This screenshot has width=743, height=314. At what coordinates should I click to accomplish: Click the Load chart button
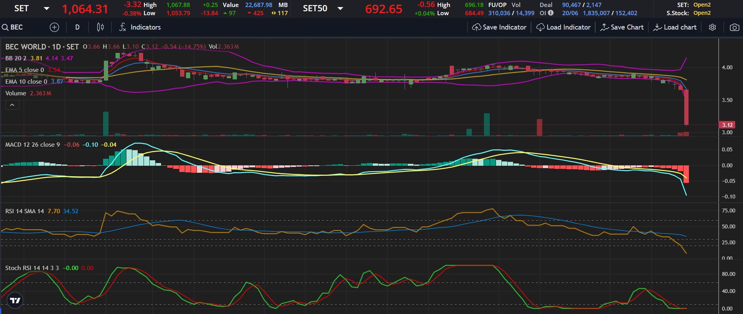pos(675,27)
